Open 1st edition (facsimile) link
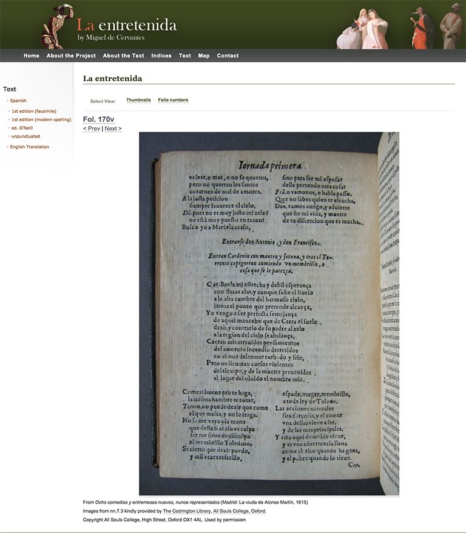Screen dimensions: 466x533 click(34, 111)
